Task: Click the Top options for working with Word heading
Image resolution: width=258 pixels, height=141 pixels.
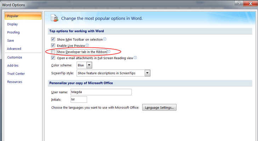Action: pos(76,31)
